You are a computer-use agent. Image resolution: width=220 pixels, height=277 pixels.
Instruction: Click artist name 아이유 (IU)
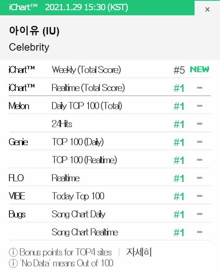[34, 31]
